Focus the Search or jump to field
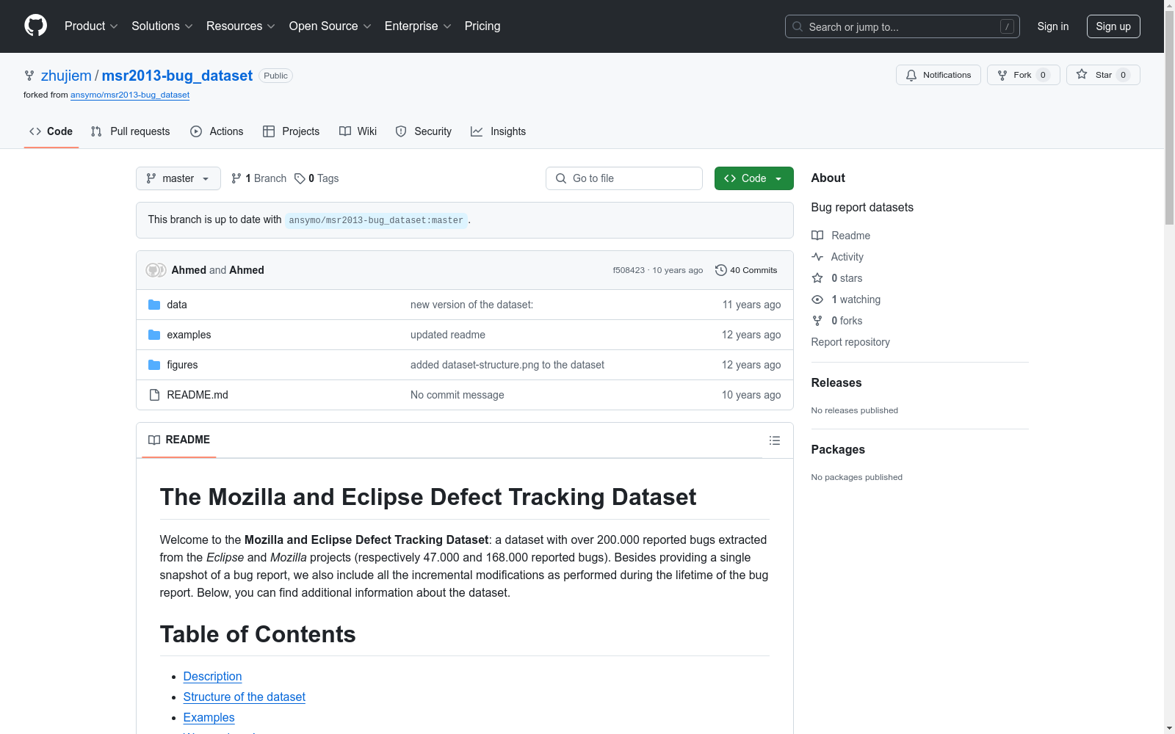 903,26
